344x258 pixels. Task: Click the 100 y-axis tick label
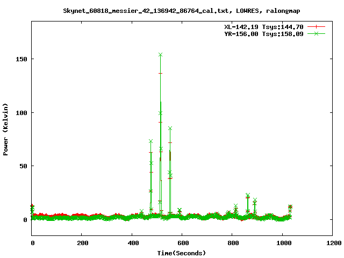(x=21, y=113)
